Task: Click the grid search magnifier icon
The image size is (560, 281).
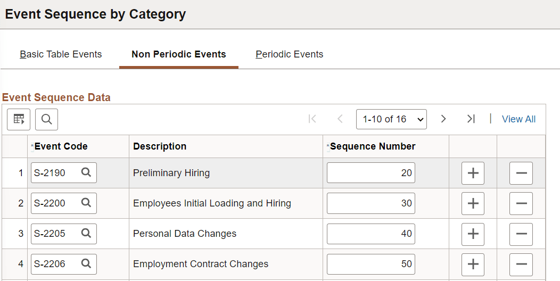Action: (46, 119)
